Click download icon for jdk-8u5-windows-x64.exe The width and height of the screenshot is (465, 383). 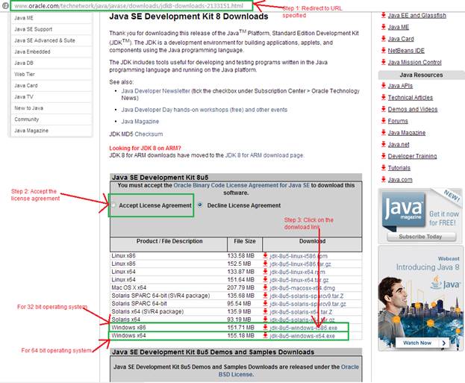[x=265, y=335]
